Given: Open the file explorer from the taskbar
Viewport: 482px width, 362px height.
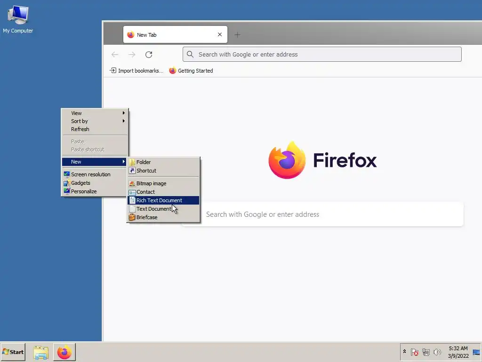Looking at the screenshot, I should point(41,352).
